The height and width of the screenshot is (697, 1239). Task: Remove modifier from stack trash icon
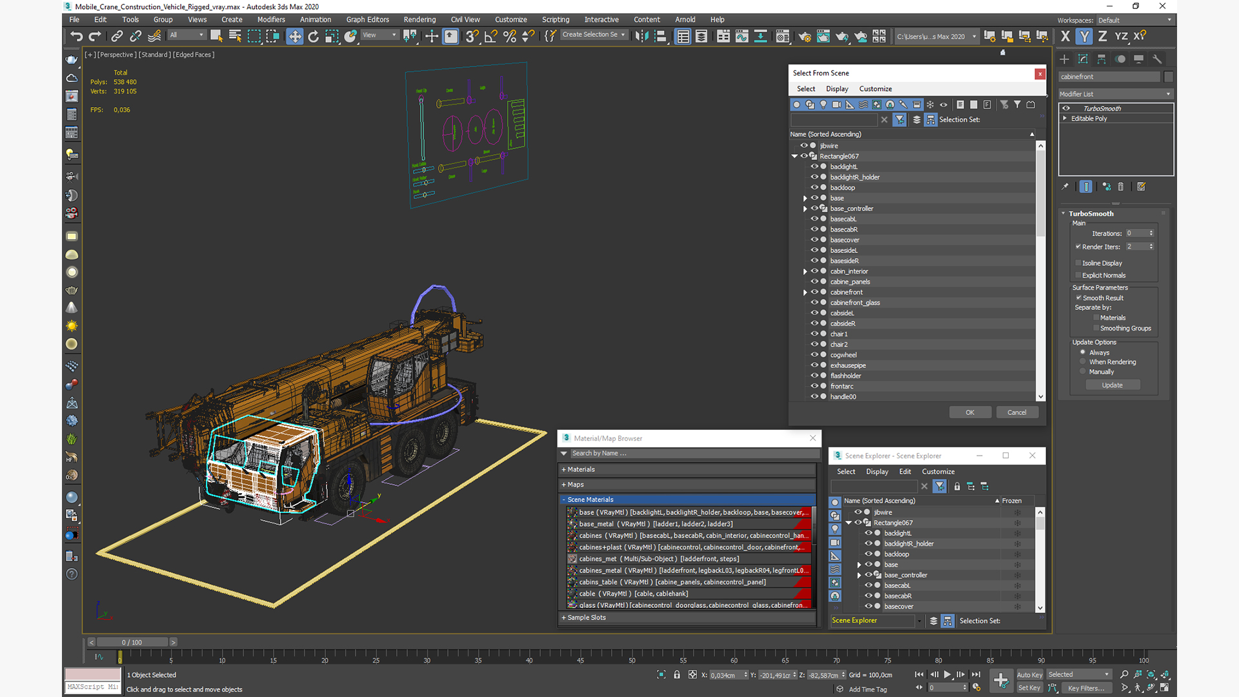1121,187
